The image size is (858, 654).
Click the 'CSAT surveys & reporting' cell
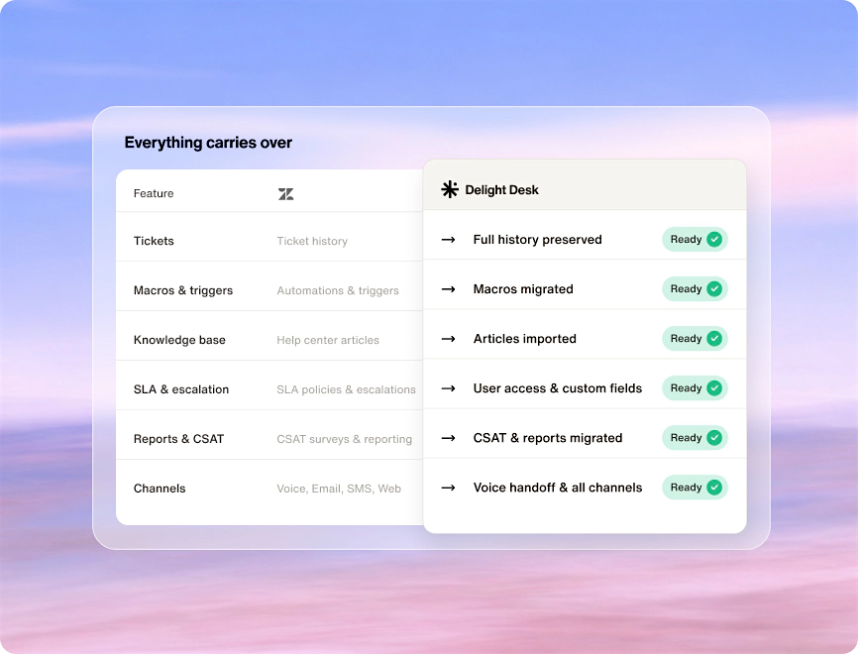point(344,439)
